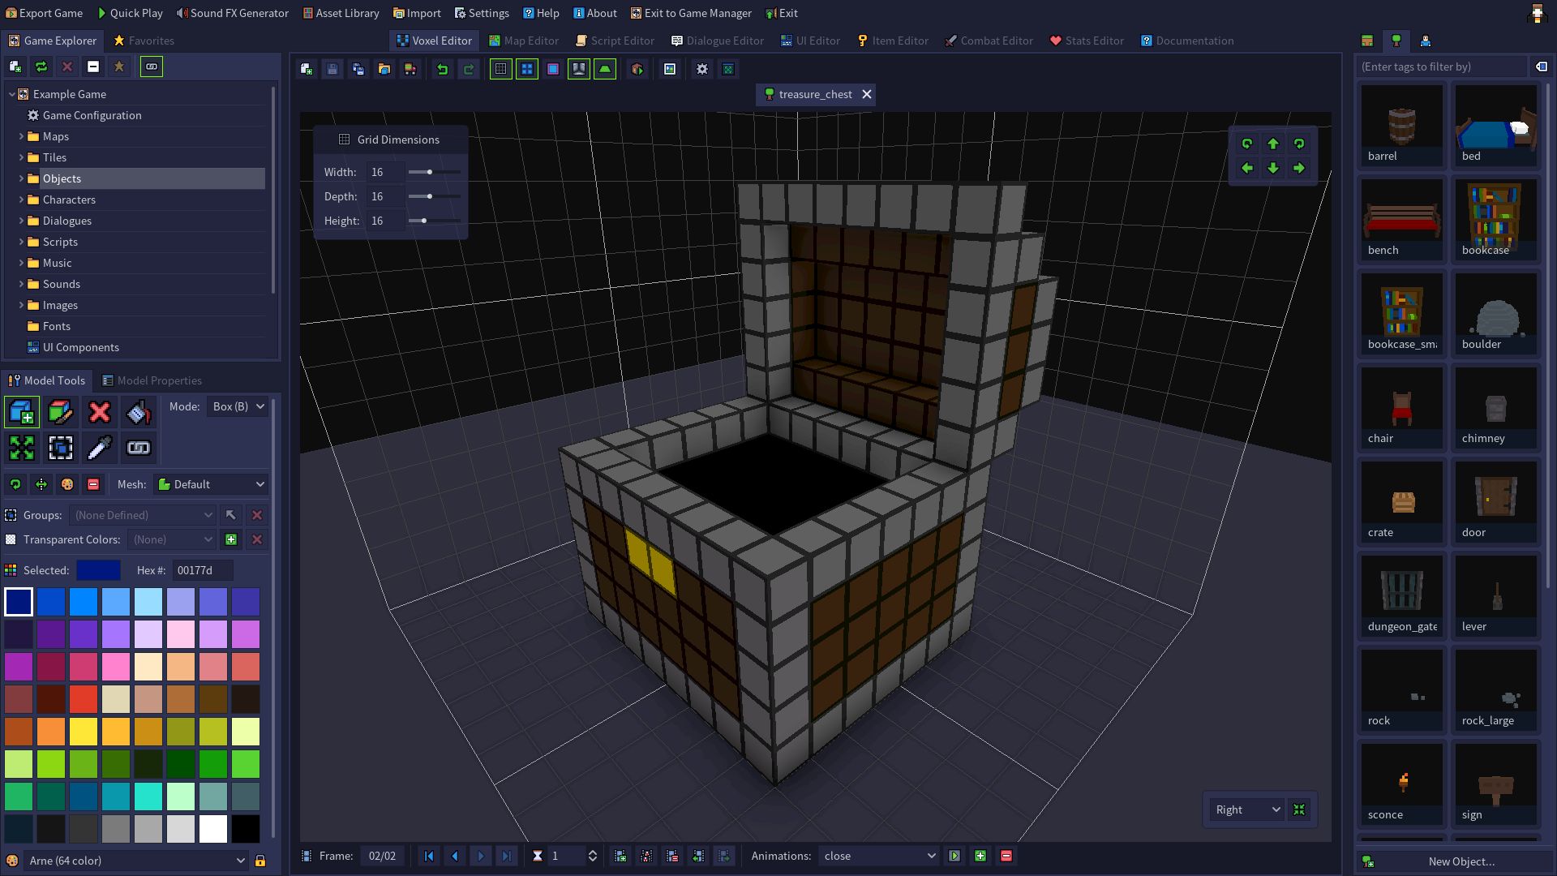This screenshot has height=876, width=1557.
Task: Toggle the pin favorite button
Action: click(x=118, y=67)
